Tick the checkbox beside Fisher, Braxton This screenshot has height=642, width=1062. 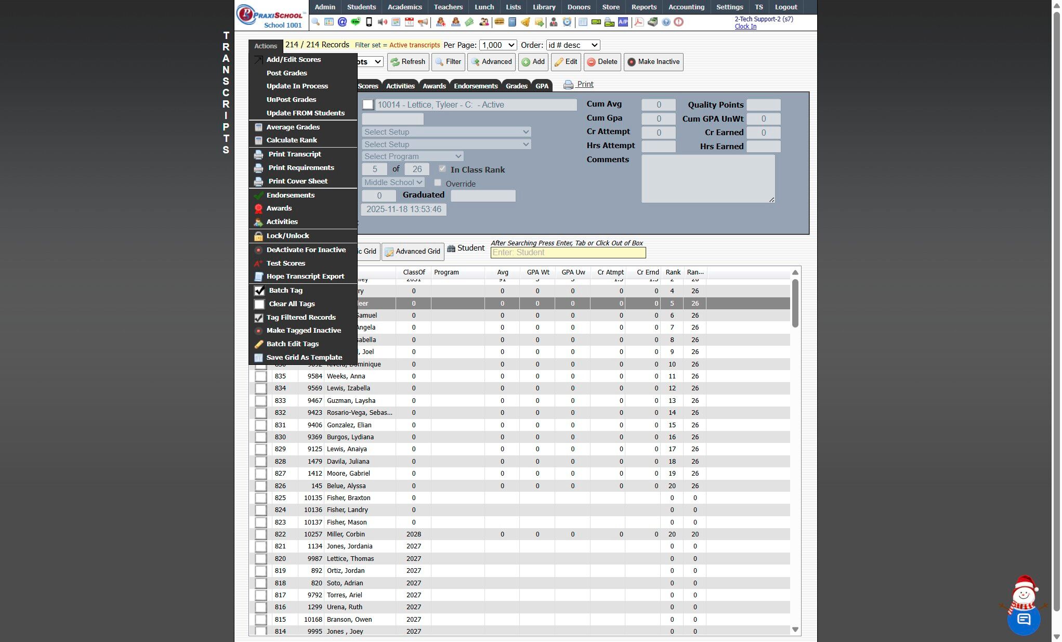click(x=261, y=498)
